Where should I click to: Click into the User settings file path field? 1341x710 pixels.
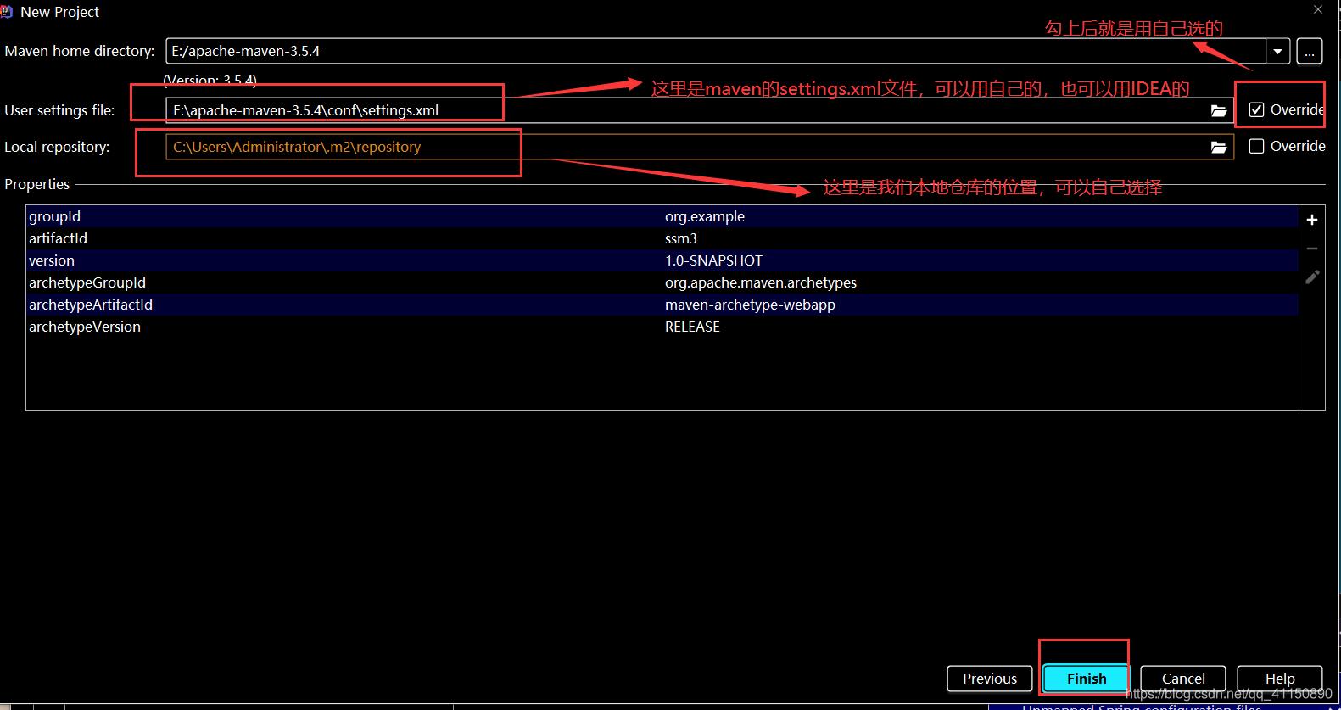click(x=679, y=110)
